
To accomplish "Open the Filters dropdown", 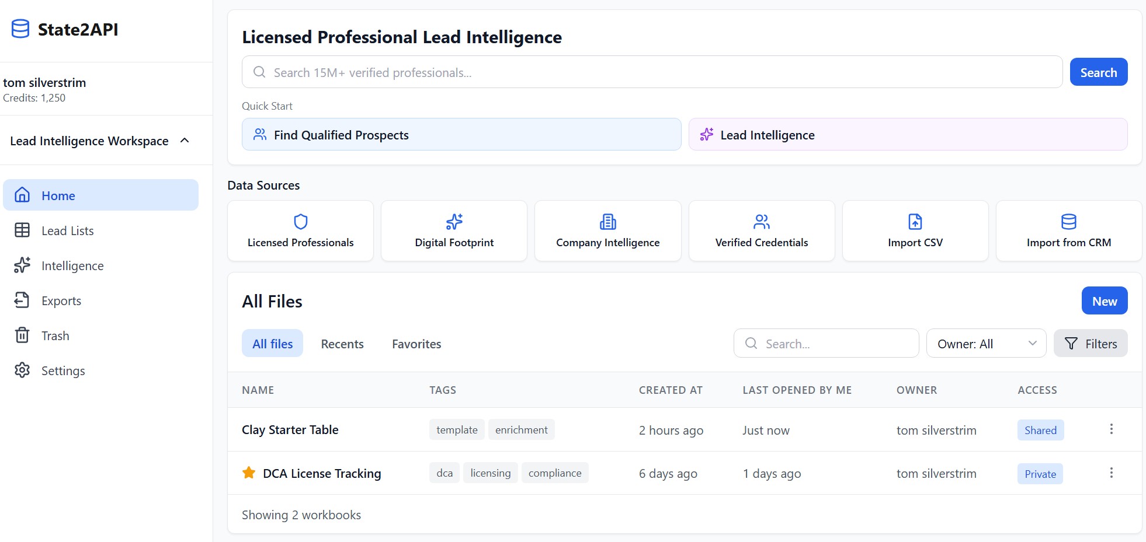I will (1091, 344).
